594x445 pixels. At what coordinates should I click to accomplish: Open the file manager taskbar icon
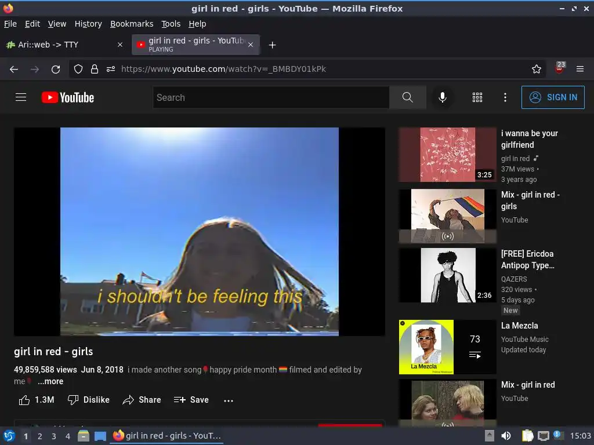84,436
